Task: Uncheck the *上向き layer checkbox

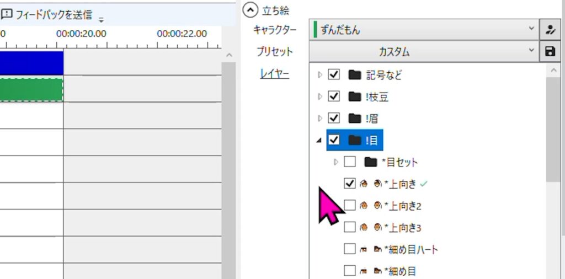Action: pos(349,184)
